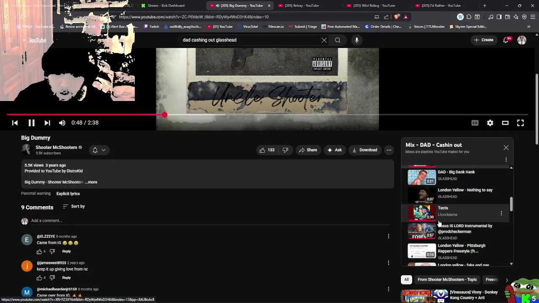Click the playlist panel scrollbar thumb
This screenshot has width=539, height=303.
coord(511,204)
